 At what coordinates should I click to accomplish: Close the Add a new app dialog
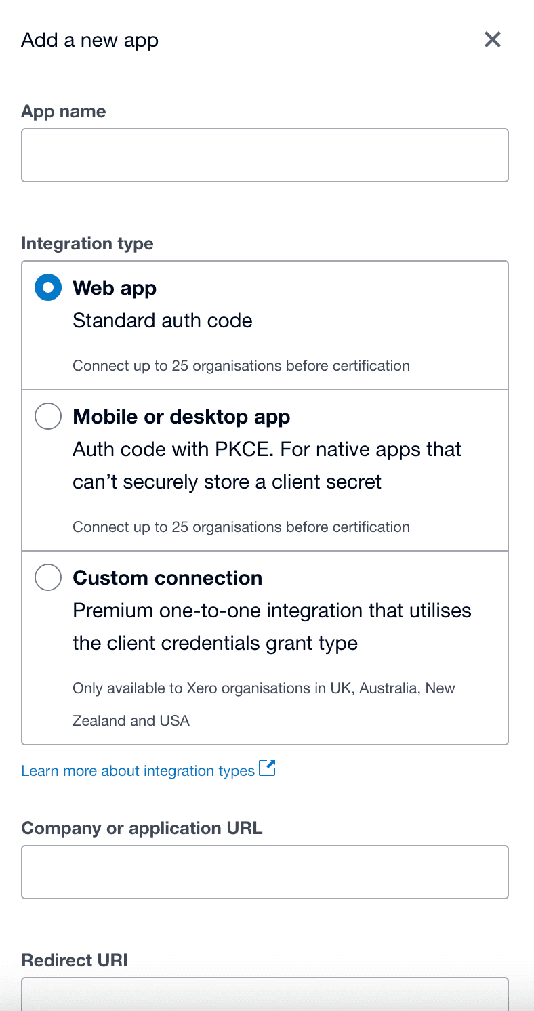pos(493,40)
